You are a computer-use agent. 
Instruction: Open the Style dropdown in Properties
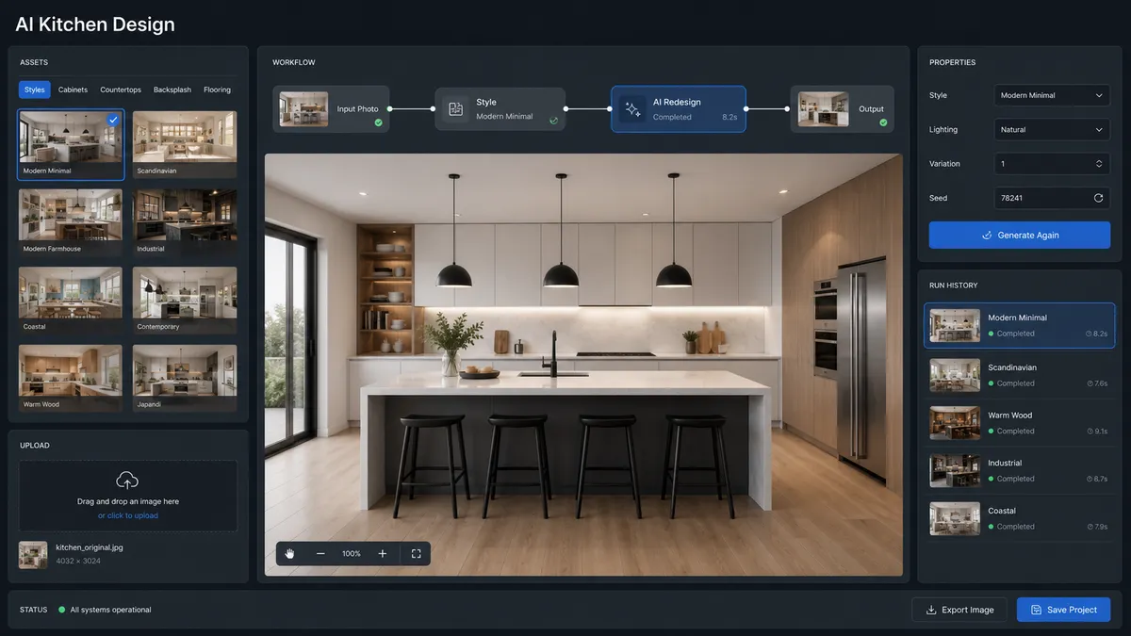tap(1052, 95)
